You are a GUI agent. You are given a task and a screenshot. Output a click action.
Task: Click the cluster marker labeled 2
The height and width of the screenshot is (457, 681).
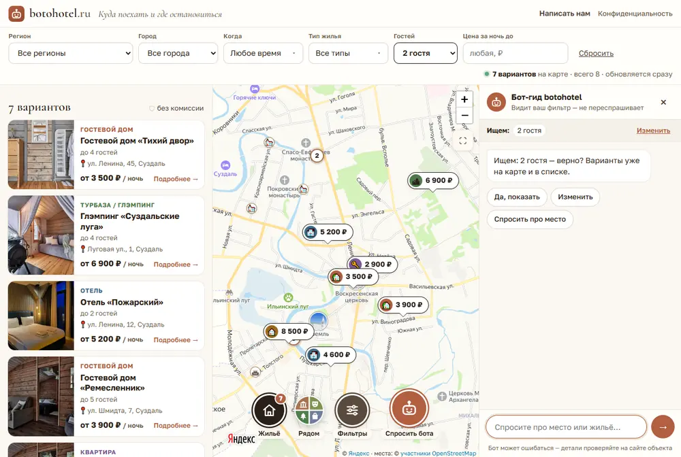coord(317,156)
